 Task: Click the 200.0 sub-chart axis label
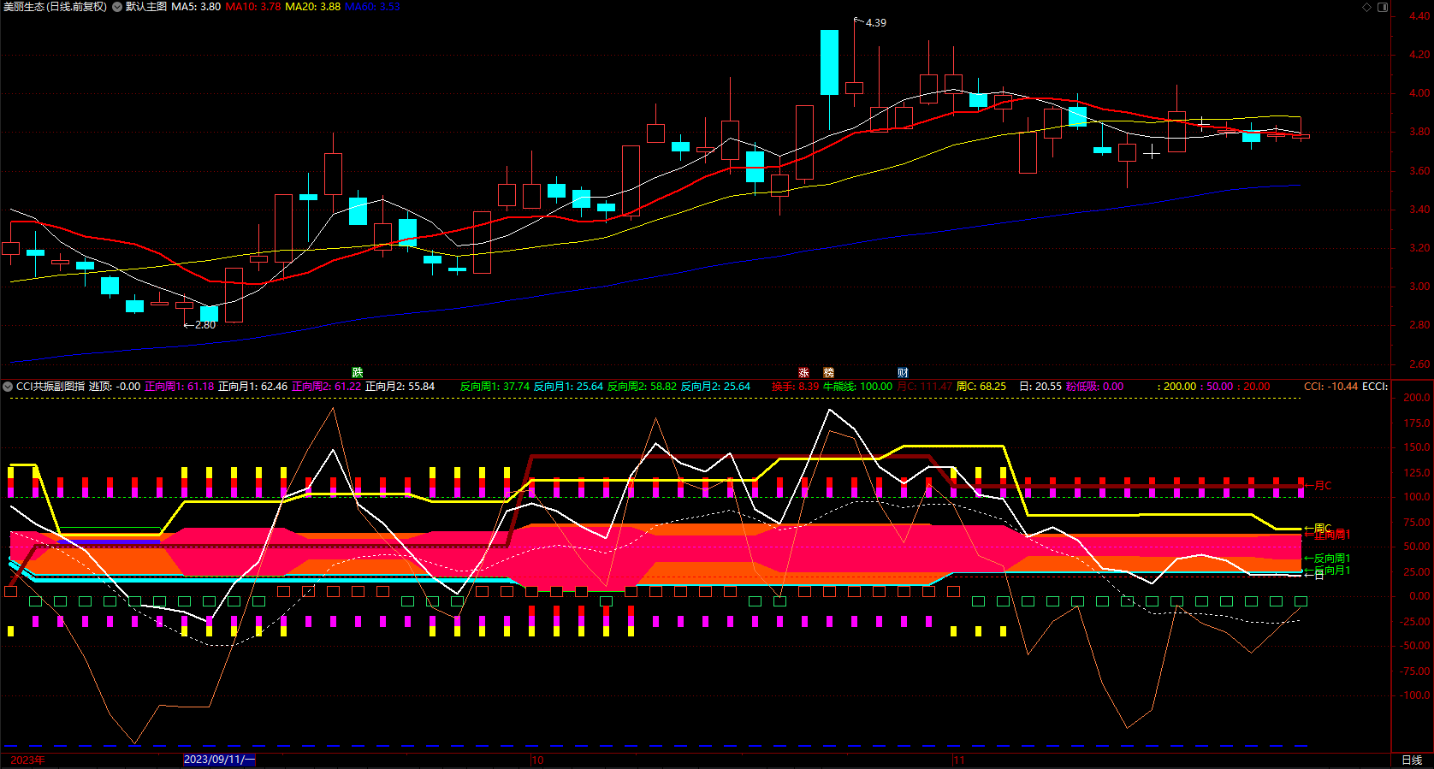1417,398
